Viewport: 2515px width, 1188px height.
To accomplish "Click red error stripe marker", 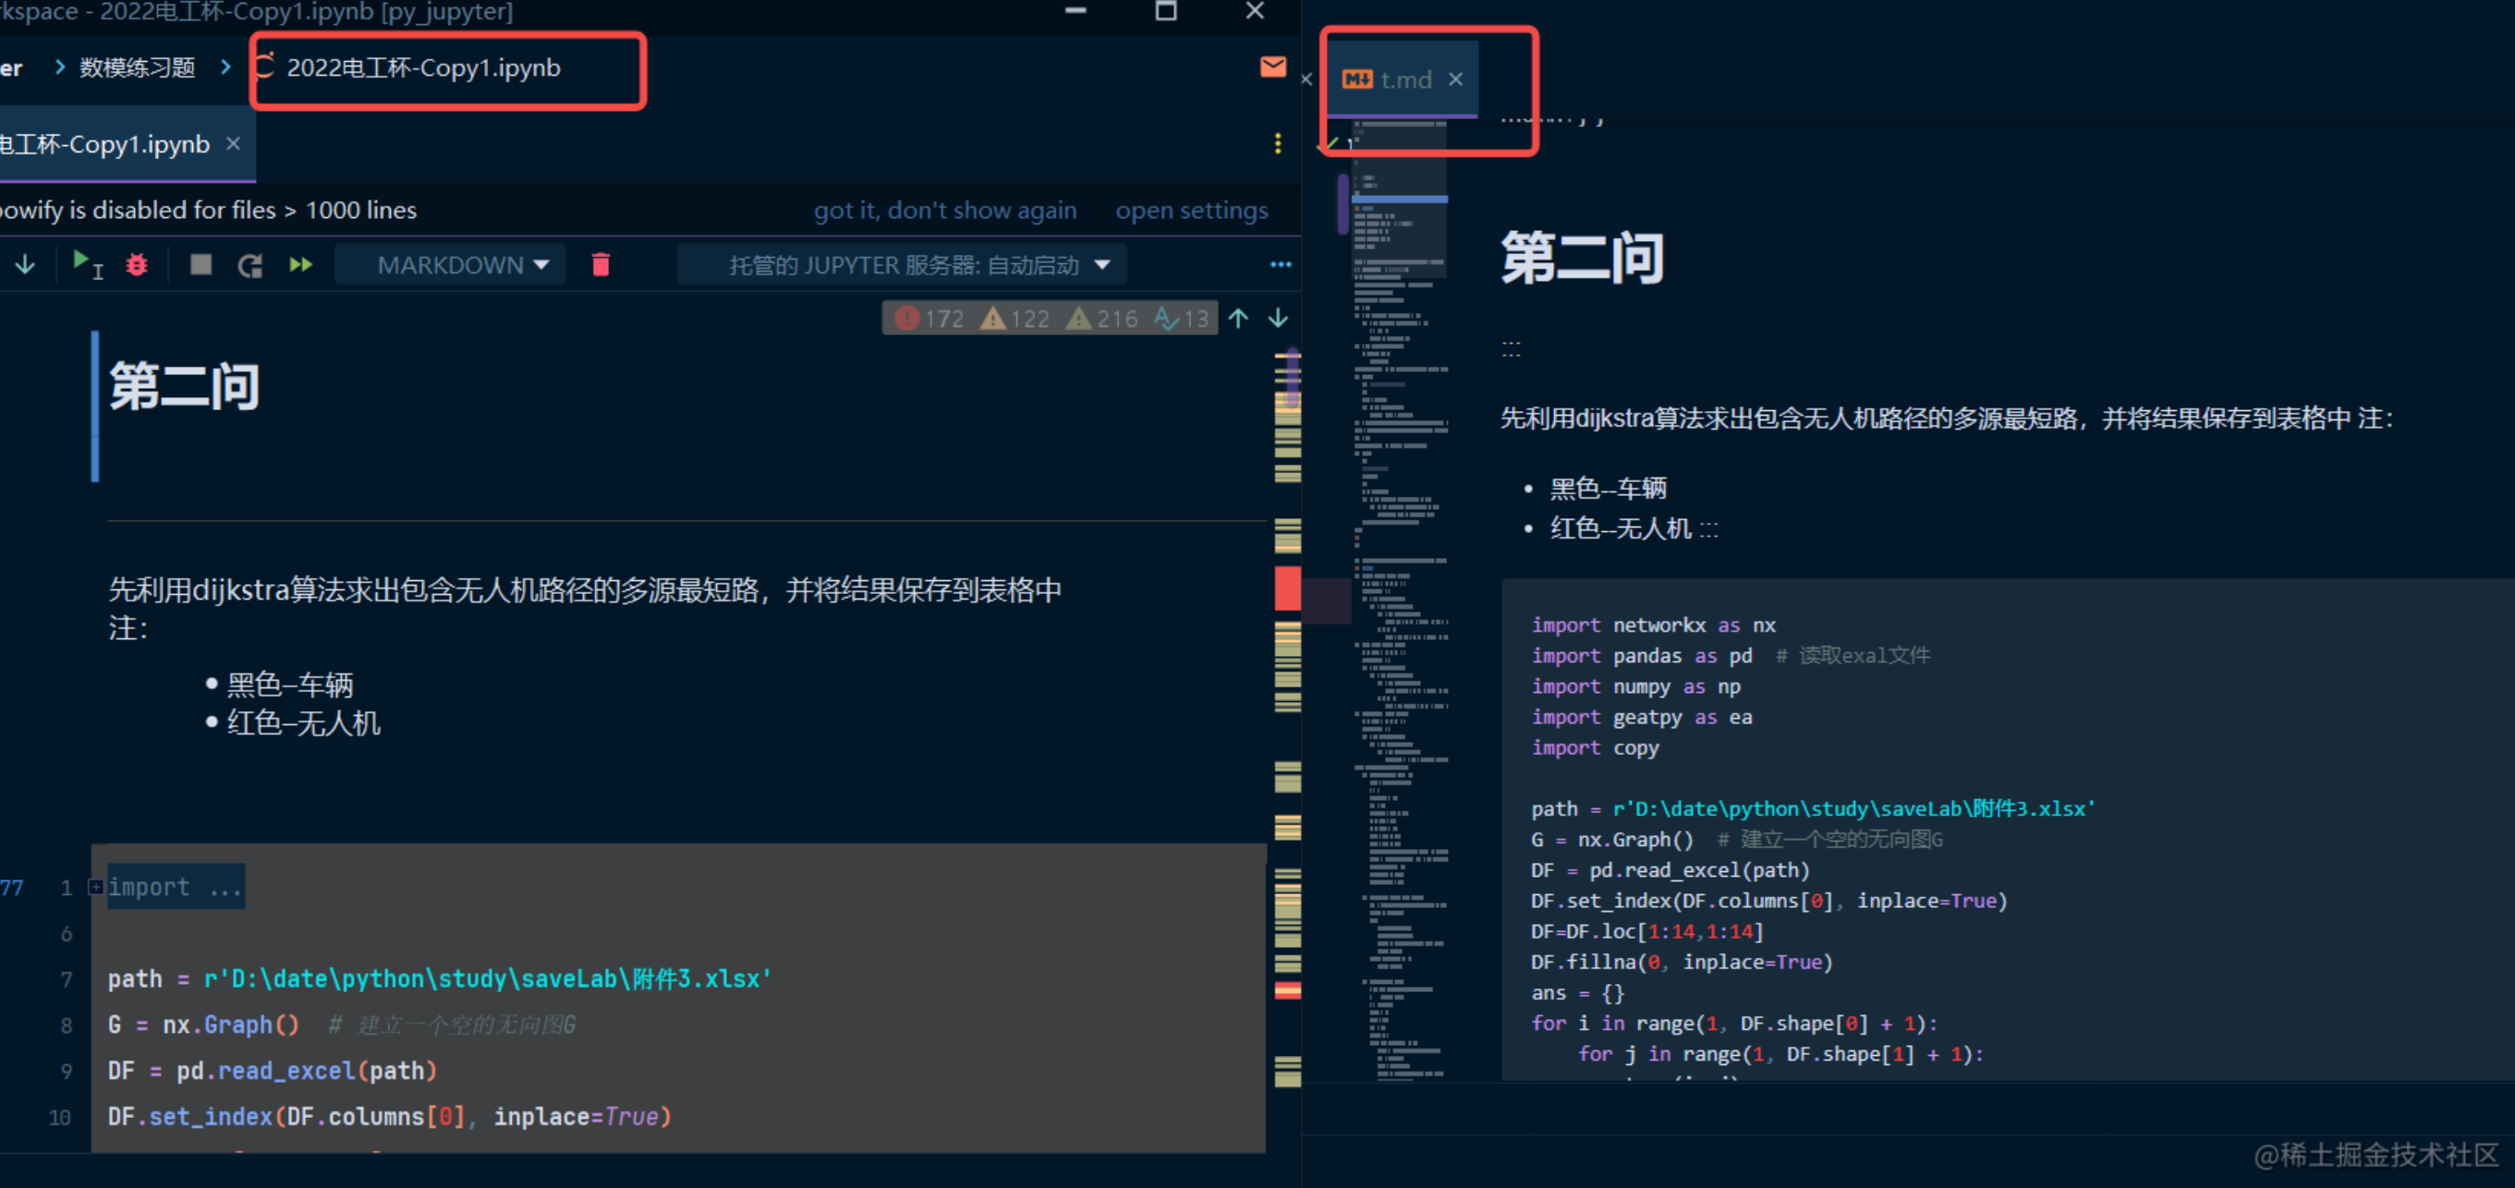I will 1287,588.
